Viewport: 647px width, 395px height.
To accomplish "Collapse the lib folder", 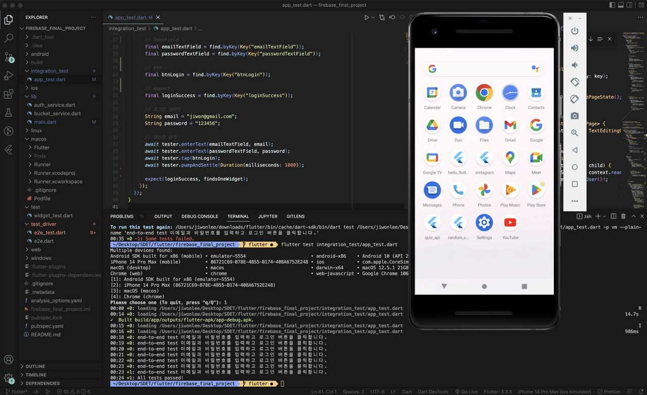I will point(60,96).
